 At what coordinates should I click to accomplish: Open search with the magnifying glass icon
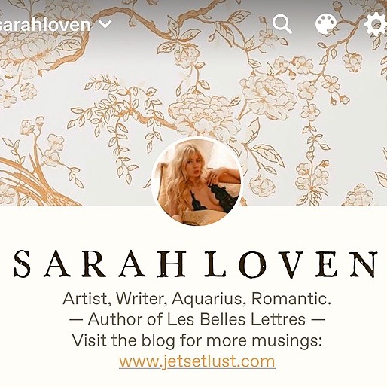click(282, 24)
